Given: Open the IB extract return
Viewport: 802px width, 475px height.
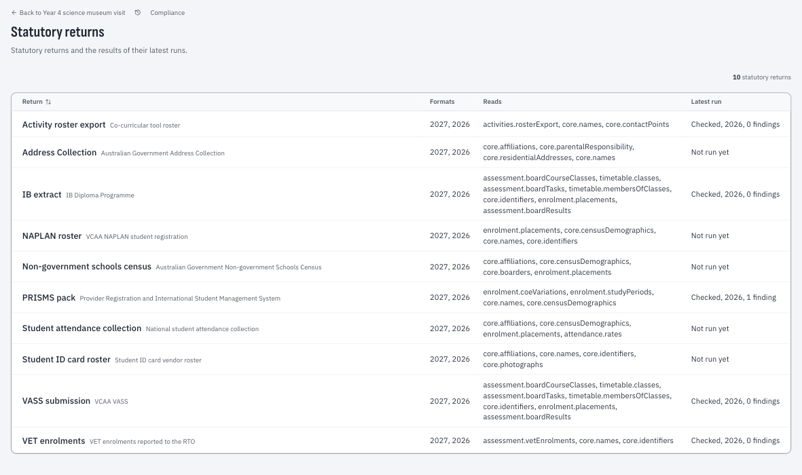Looking at the screenshot, I should tap(42, 194).
